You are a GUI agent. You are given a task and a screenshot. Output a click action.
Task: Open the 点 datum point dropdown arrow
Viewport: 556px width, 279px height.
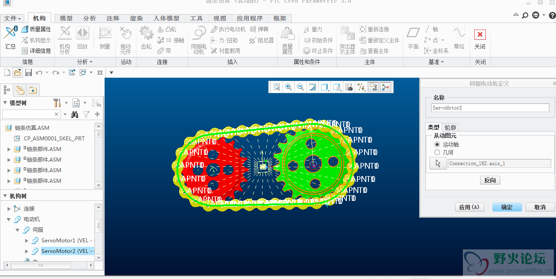click(443, 40)
